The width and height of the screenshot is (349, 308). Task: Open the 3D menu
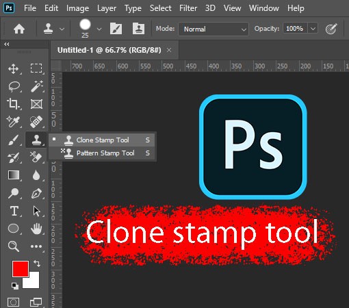coord(210,8)
